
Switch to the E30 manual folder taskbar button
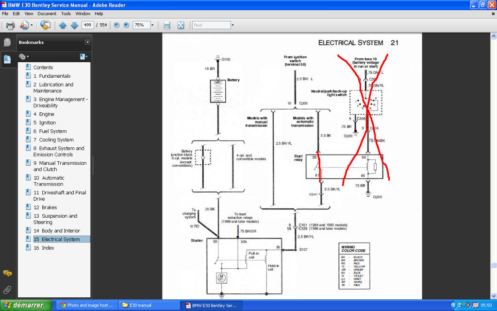[149, 305]
